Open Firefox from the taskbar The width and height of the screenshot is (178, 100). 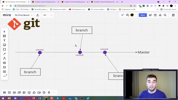click(33, 98)
